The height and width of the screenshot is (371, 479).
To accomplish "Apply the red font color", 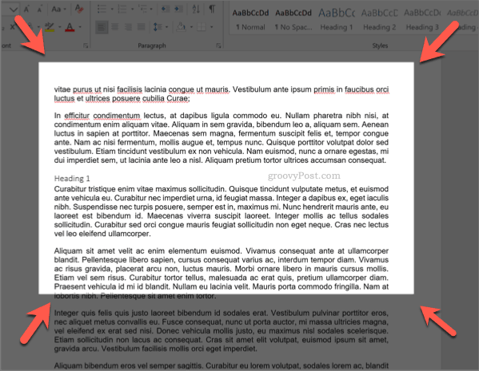I will (70, 27).
